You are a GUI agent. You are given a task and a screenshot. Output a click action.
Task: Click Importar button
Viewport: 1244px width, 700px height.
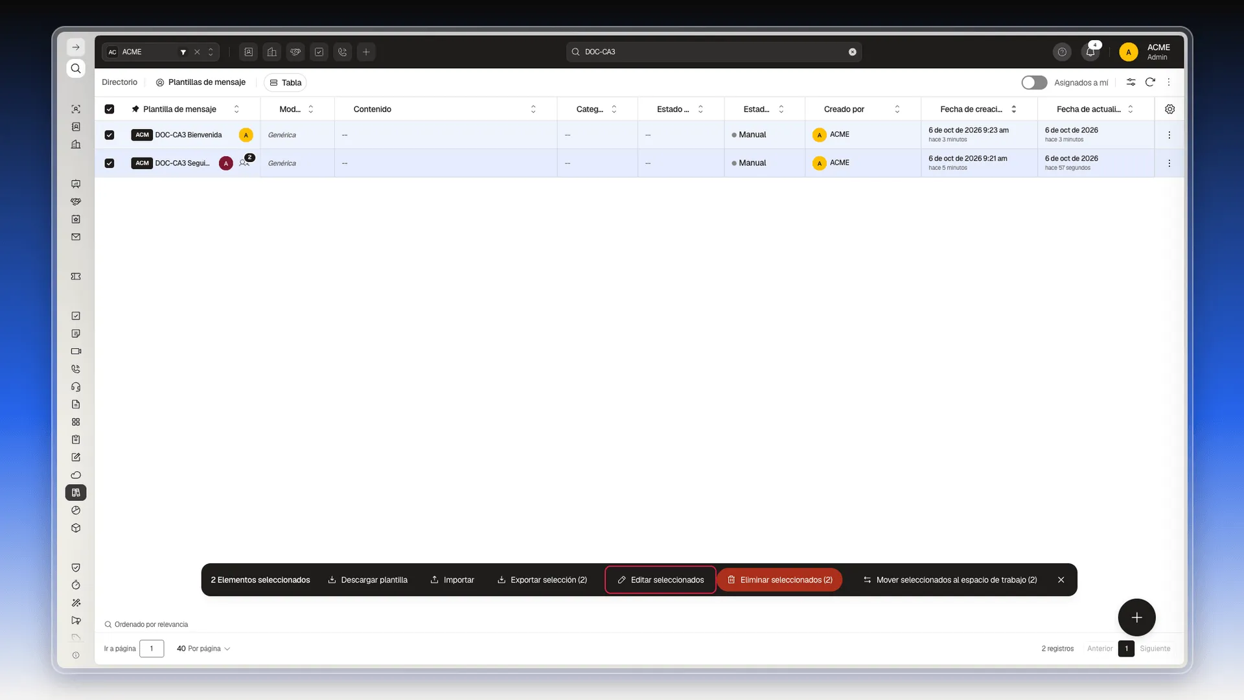452,580
